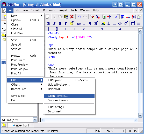Insert anchor link icon
144x134 pixels.
pyautogui.click(x=109, y=24)
